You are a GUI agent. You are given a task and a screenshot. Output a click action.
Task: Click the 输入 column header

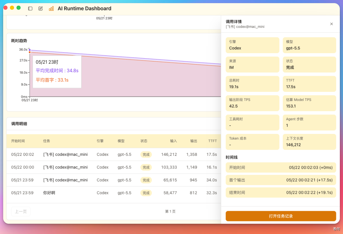coord(173,141)
